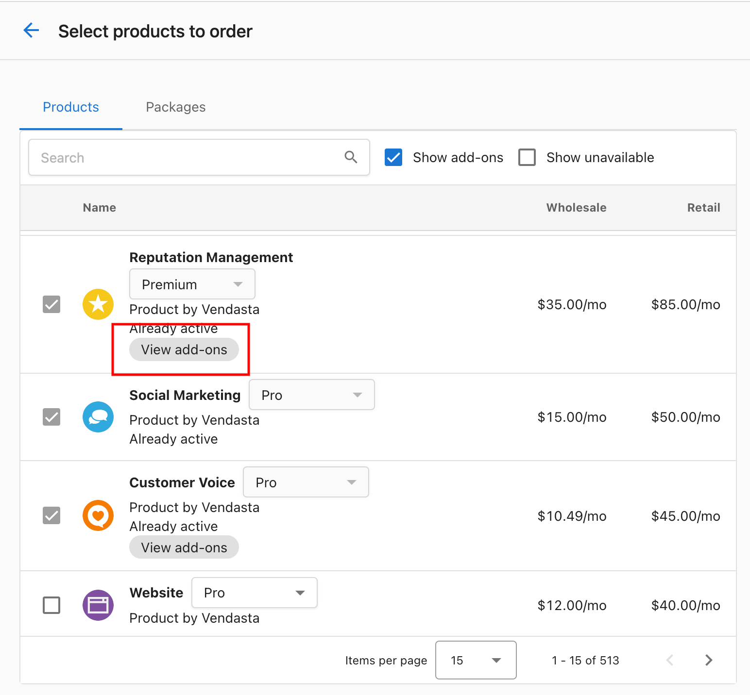The image size is (750, 695).
Task: Click the Items per page label
Action: 386,661
